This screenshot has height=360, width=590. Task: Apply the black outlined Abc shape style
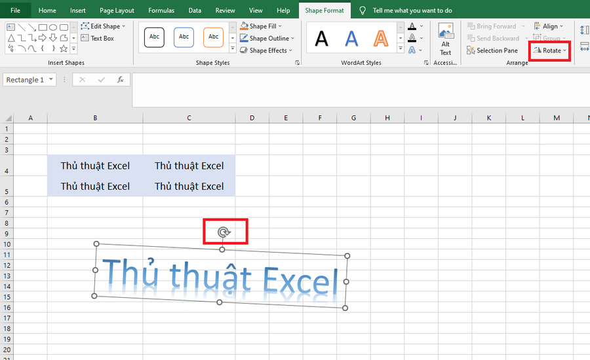[x=154, y=37]
